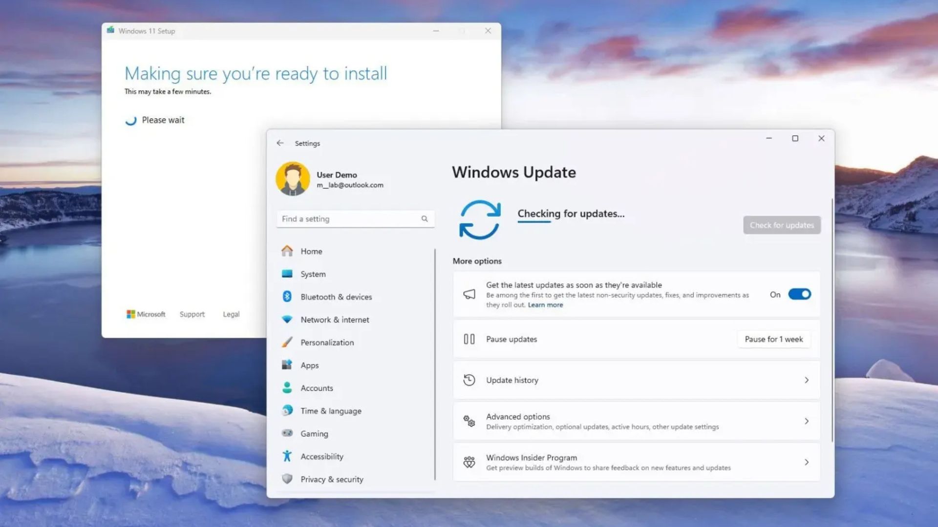Open the Learn more link
Image resolution: width=938 pixels, height=527 pixels.
tap(545, 304)
